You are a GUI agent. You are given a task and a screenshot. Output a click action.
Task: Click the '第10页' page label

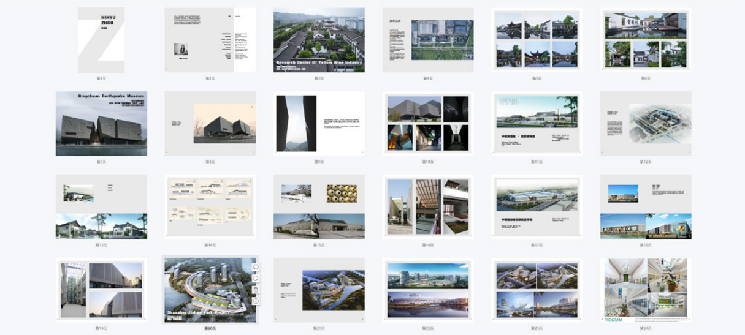pos(428,162)
